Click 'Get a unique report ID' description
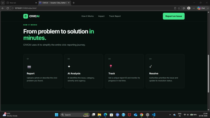The width and height of the screenshot is (210, 118). [x=124, y=79]
